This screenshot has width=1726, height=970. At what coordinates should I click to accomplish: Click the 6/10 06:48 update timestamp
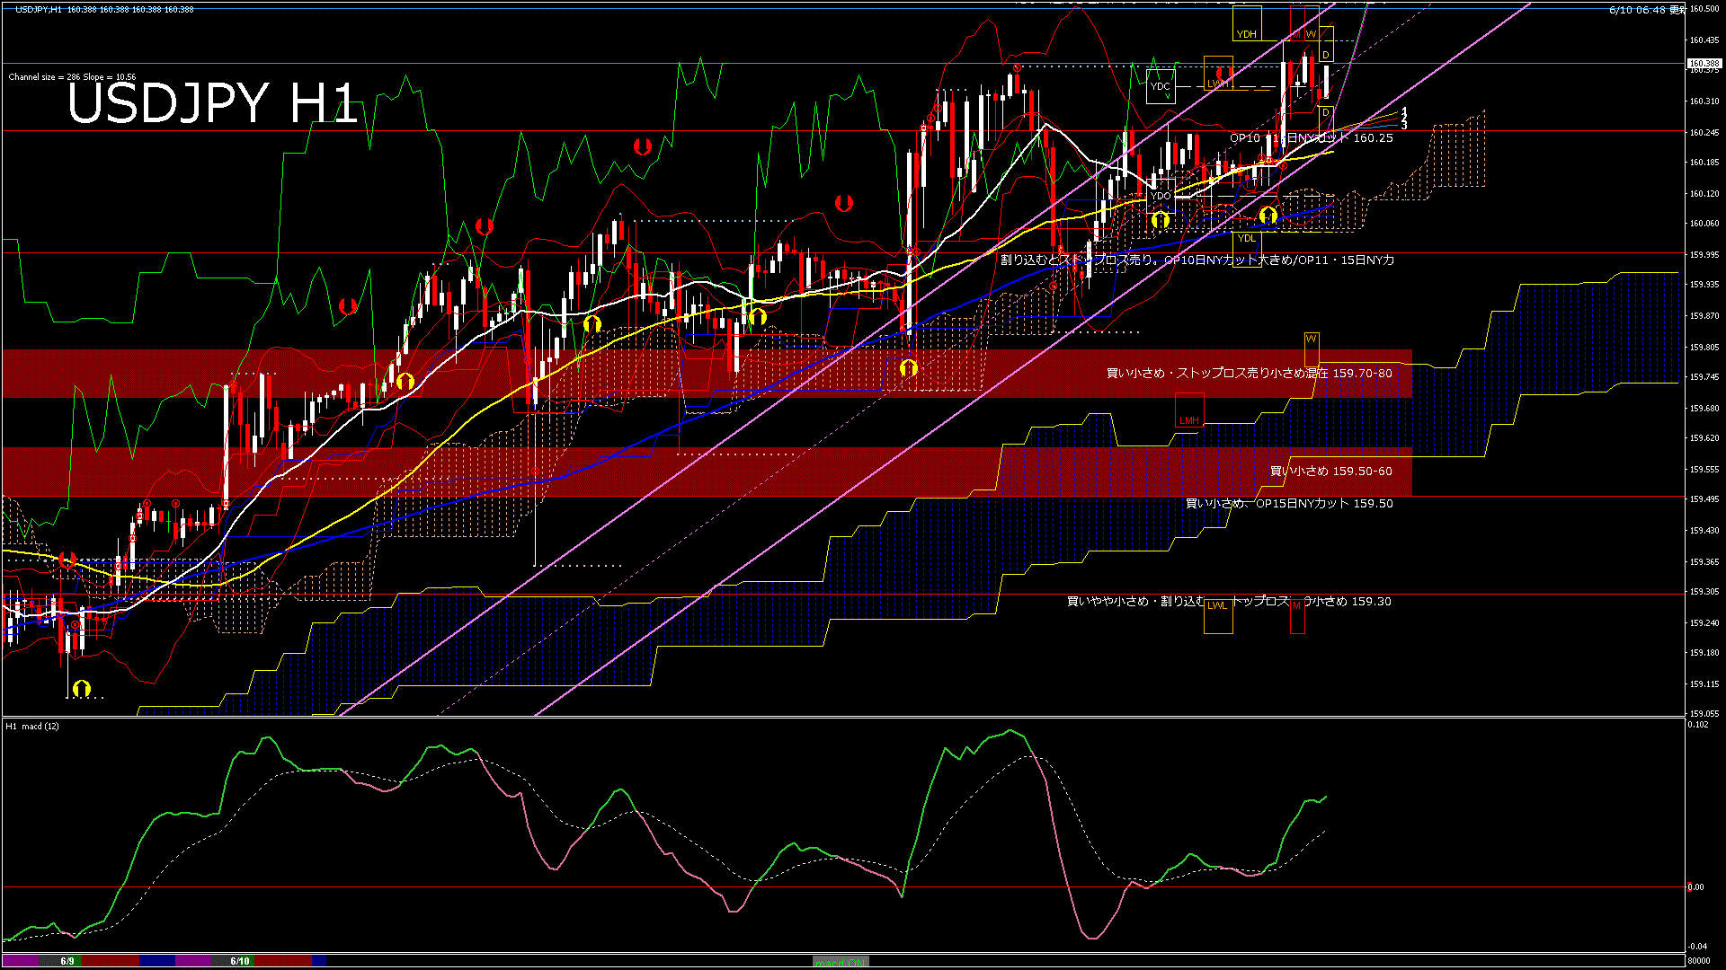(x=1647, y=10)
